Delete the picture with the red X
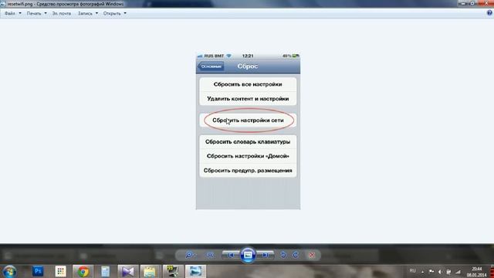Viewport: 494px width, 278px height. click(x=312, y=255)
